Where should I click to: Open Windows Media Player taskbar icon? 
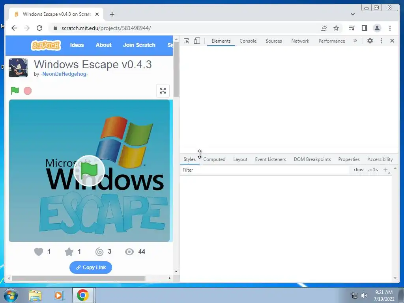(58, 296)
